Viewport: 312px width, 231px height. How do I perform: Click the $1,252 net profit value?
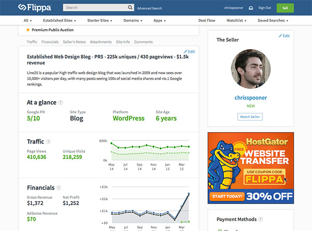click(71, 203)
